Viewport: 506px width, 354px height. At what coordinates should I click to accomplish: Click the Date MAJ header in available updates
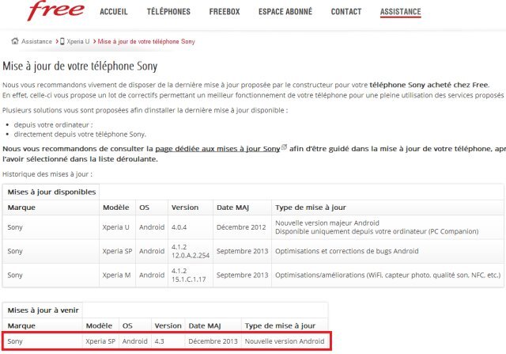click(236, 207)
